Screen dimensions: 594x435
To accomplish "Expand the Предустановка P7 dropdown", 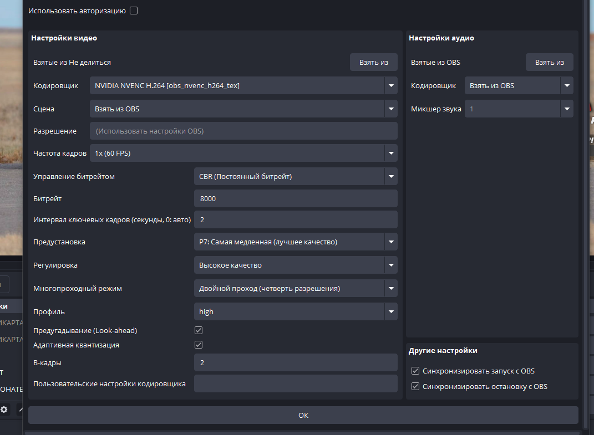I will [296, 242].
